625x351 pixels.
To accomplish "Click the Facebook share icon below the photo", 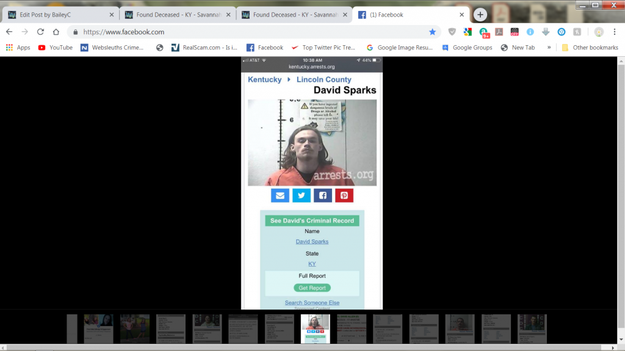I will [323, 195].
